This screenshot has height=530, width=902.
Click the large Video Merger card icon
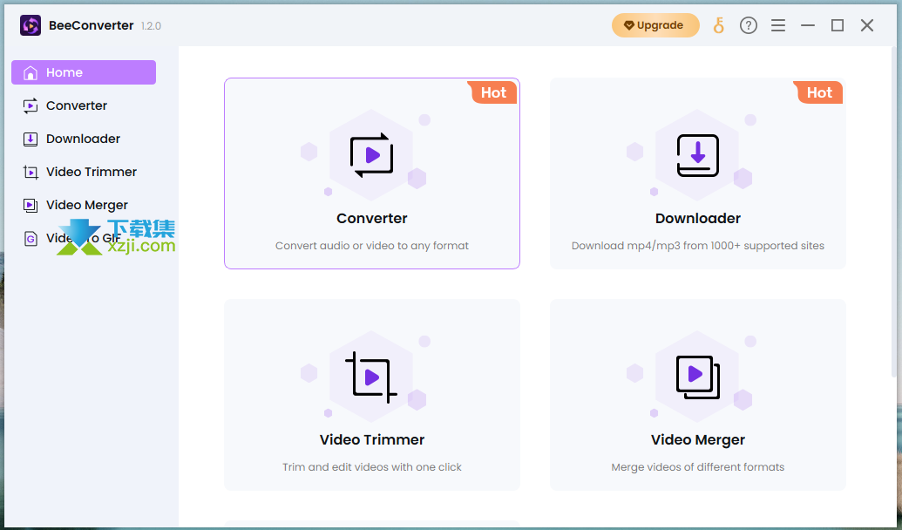pyautogui.click(x=698, y=377)
